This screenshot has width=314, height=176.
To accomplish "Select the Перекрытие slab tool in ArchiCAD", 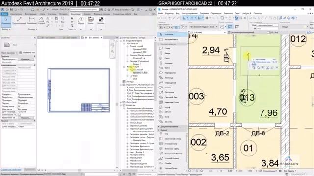I will 173,73.
